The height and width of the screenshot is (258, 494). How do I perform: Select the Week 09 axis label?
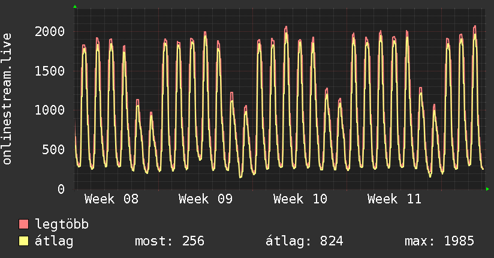click(x=206, y=199)
